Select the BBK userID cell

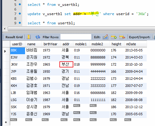pos(18,51)
